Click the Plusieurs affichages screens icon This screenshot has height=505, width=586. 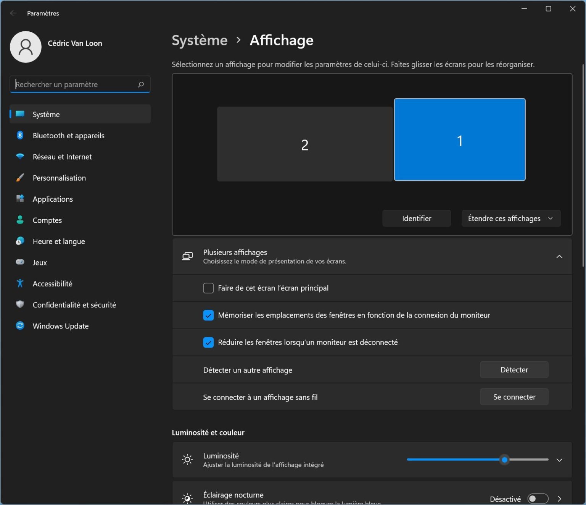[187, 256]
